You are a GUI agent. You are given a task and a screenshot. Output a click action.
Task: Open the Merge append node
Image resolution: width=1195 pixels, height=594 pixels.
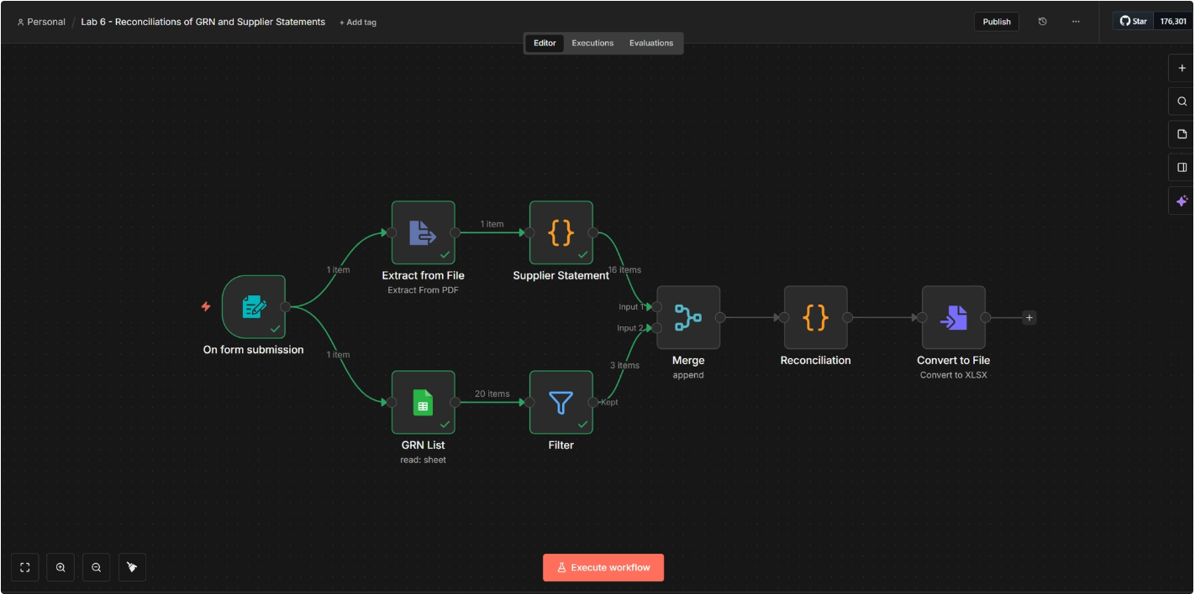687,317
